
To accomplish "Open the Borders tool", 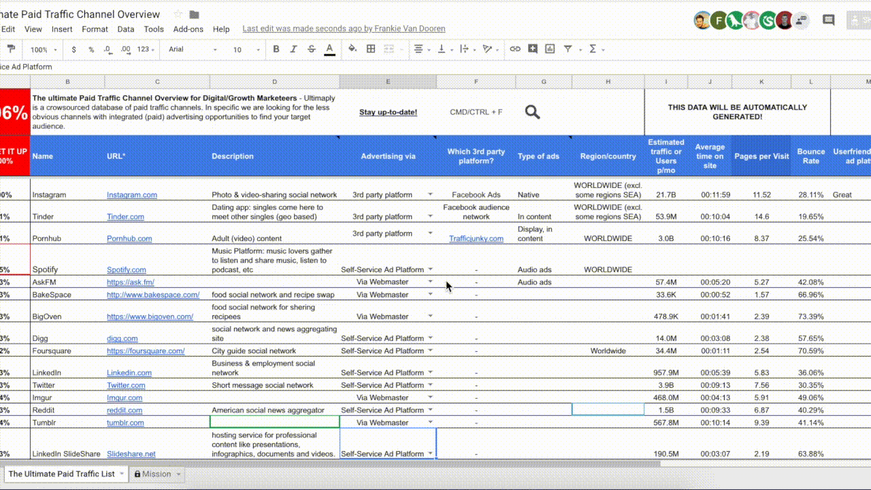I will tap(371, 49).
